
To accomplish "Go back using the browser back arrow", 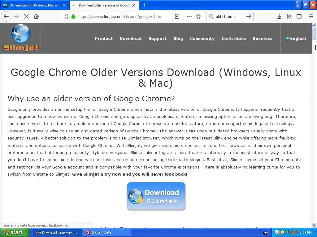I will [x=6, y=16].
